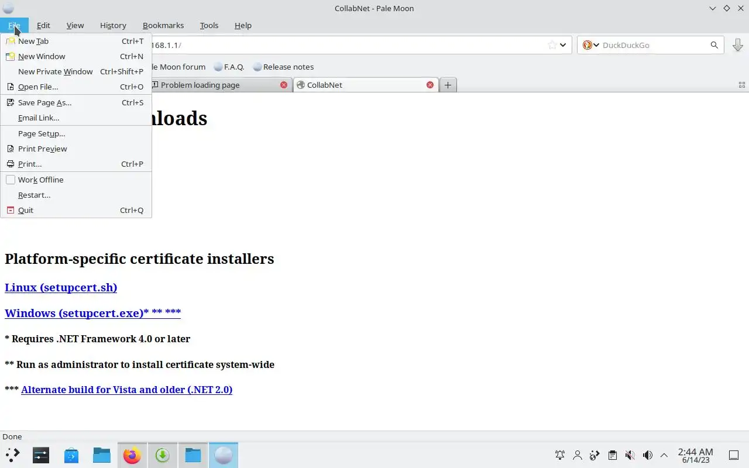Open the Edit menu

43,25
